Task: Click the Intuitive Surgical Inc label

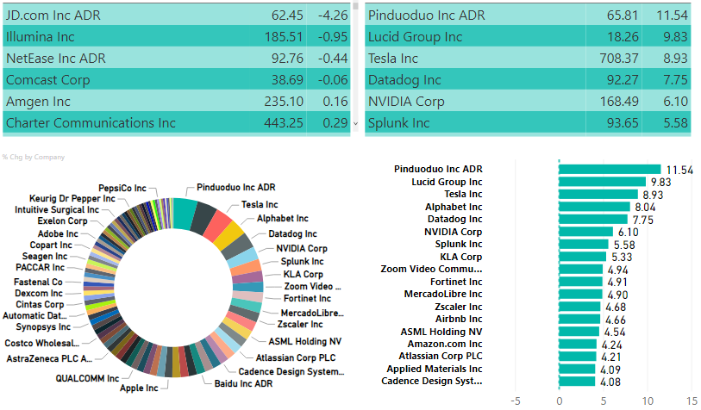Action: (x=57, y=209)
